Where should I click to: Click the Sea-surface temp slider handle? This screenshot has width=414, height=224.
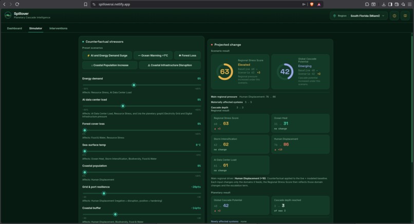pos(85,151)
